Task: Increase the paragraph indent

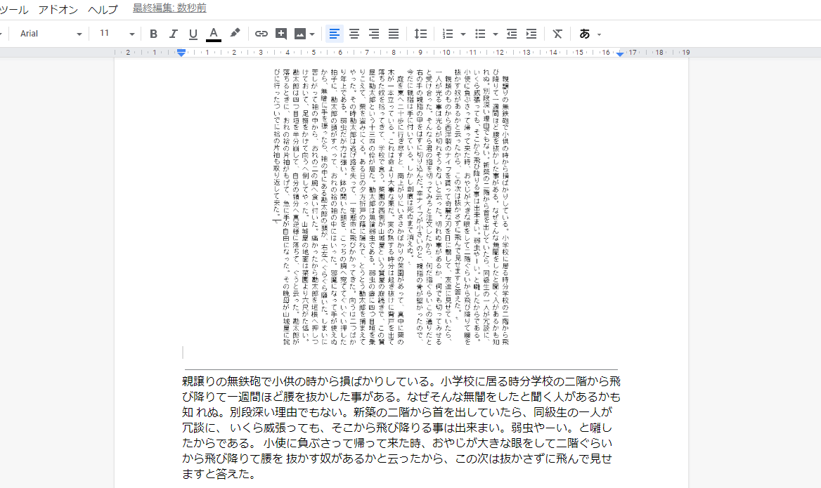Action: tap(531, 34)
